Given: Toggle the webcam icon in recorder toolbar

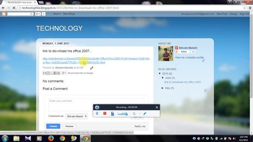Looking at the screenshot, I should pyautogui.click(x=134, y=114).
